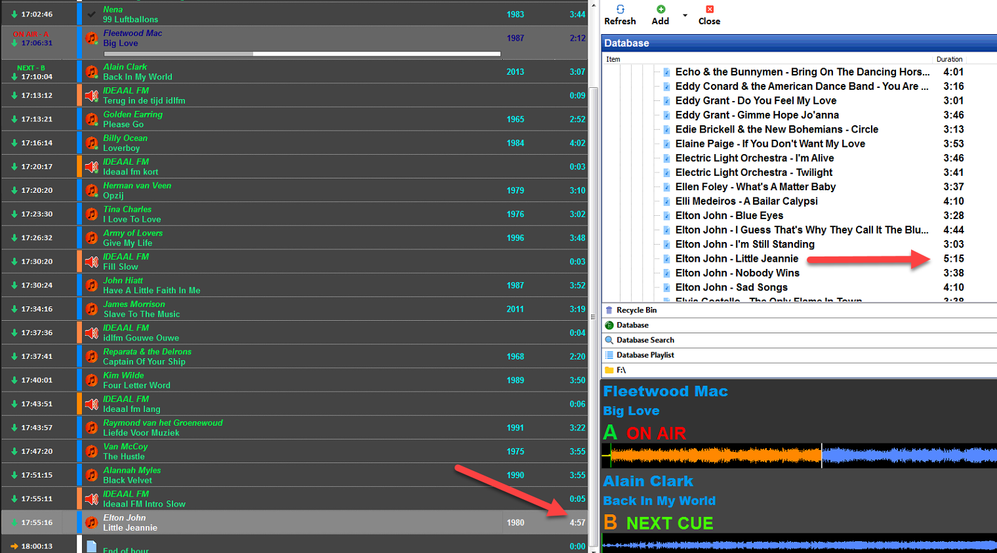
Task: Open the Recycle Bin panel
Action: [636, 310]
